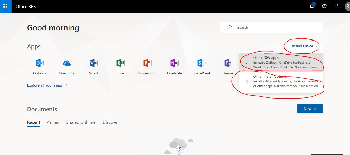Launch the Teams app icon
Screen dimensions: 350x155
click(228, 63)
